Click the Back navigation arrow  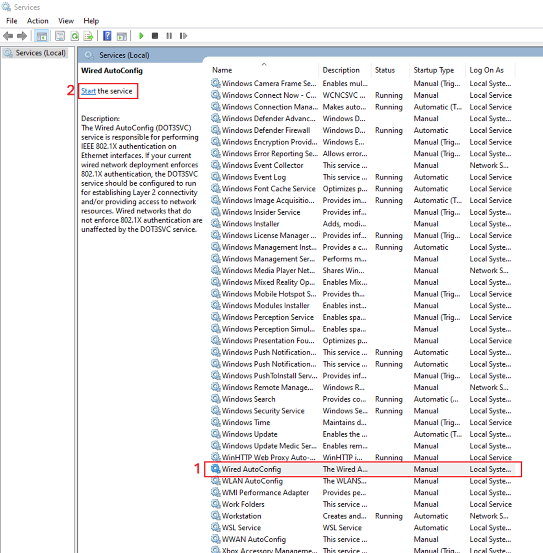(x=8, y=36)
